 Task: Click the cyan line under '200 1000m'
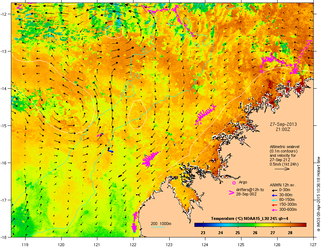click(x=158, y=227)
